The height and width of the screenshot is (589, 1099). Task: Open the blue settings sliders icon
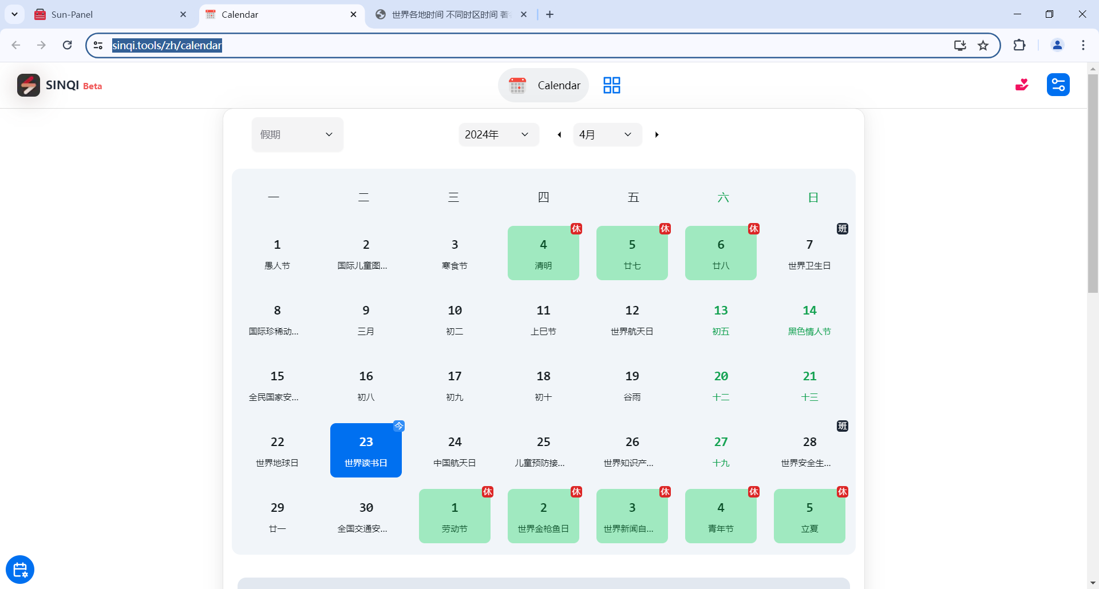click(x=1058, y=85)
